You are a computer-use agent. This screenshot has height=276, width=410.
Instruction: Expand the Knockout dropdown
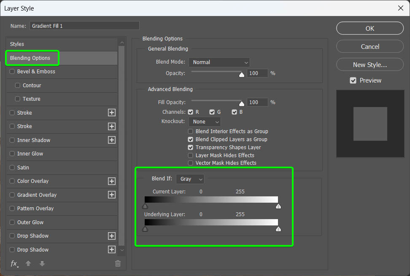pos(205,122)
